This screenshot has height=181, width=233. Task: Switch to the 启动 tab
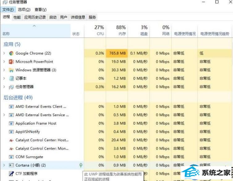point(53,17)
